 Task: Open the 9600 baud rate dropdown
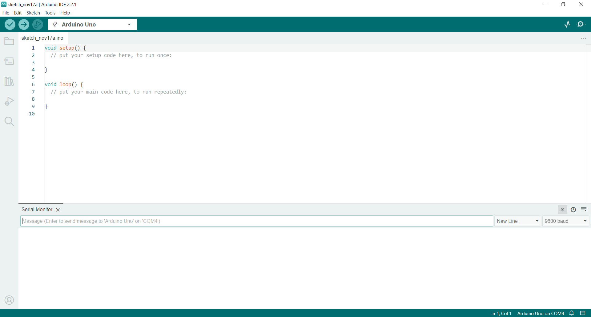pyautogui.click(x=566, y=221)
